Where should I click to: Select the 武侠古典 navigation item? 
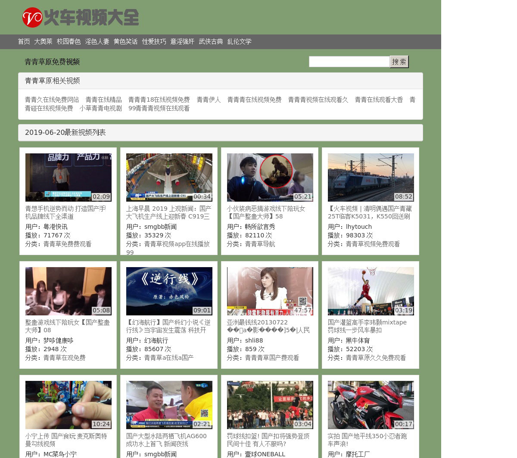click(x=211, y=42)
